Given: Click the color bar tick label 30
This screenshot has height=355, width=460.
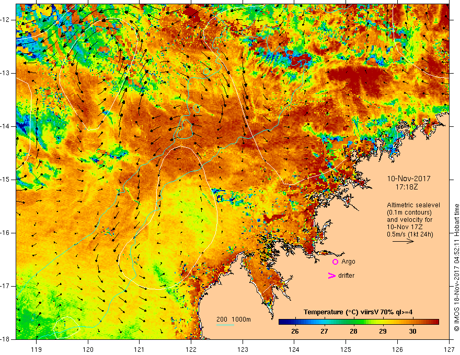Looking at the screenshot, I should click(412, 332).
